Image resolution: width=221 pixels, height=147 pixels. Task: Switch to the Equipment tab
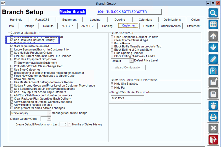click(x=69, y=20)
